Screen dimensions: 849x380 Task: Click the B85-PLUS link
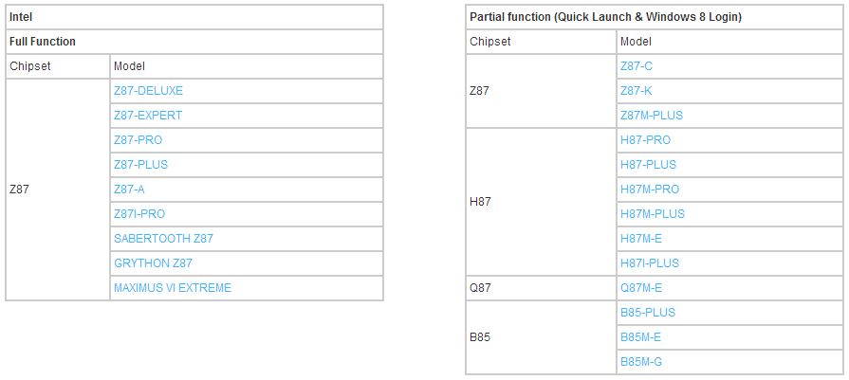coord(648,313)
